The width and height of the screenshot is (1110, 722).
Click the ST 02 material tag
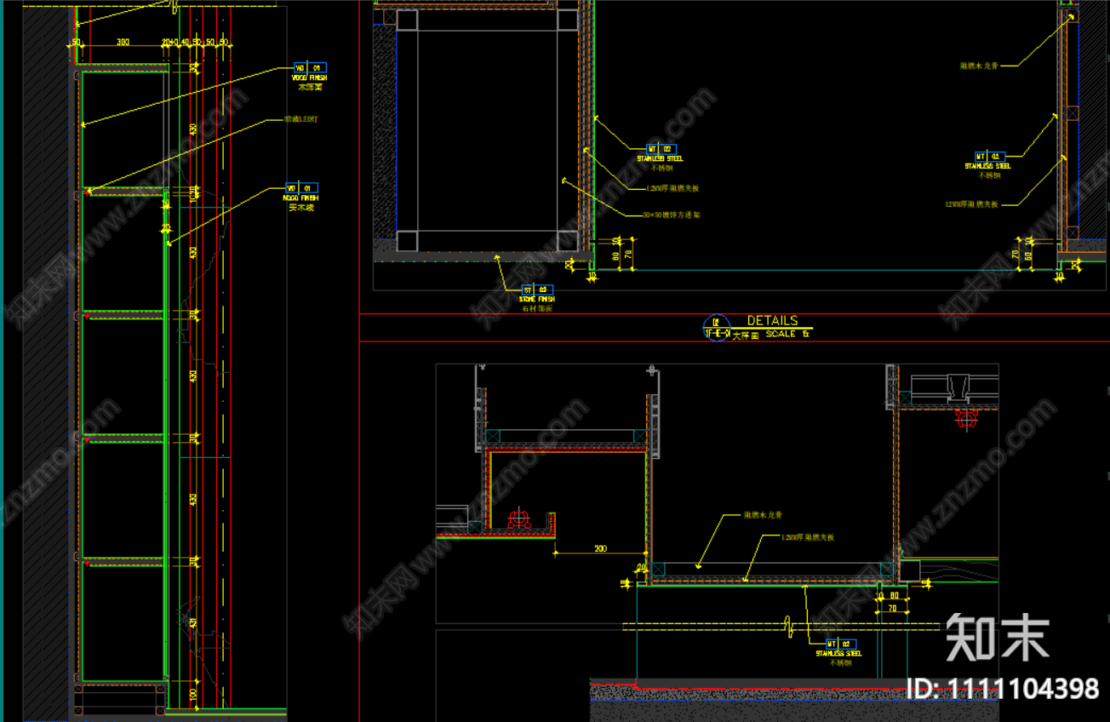point(537,290)
